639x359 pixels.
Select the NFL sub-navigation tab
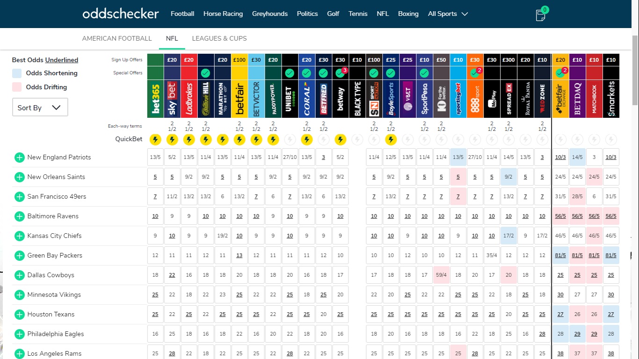(x=172, y=38)
